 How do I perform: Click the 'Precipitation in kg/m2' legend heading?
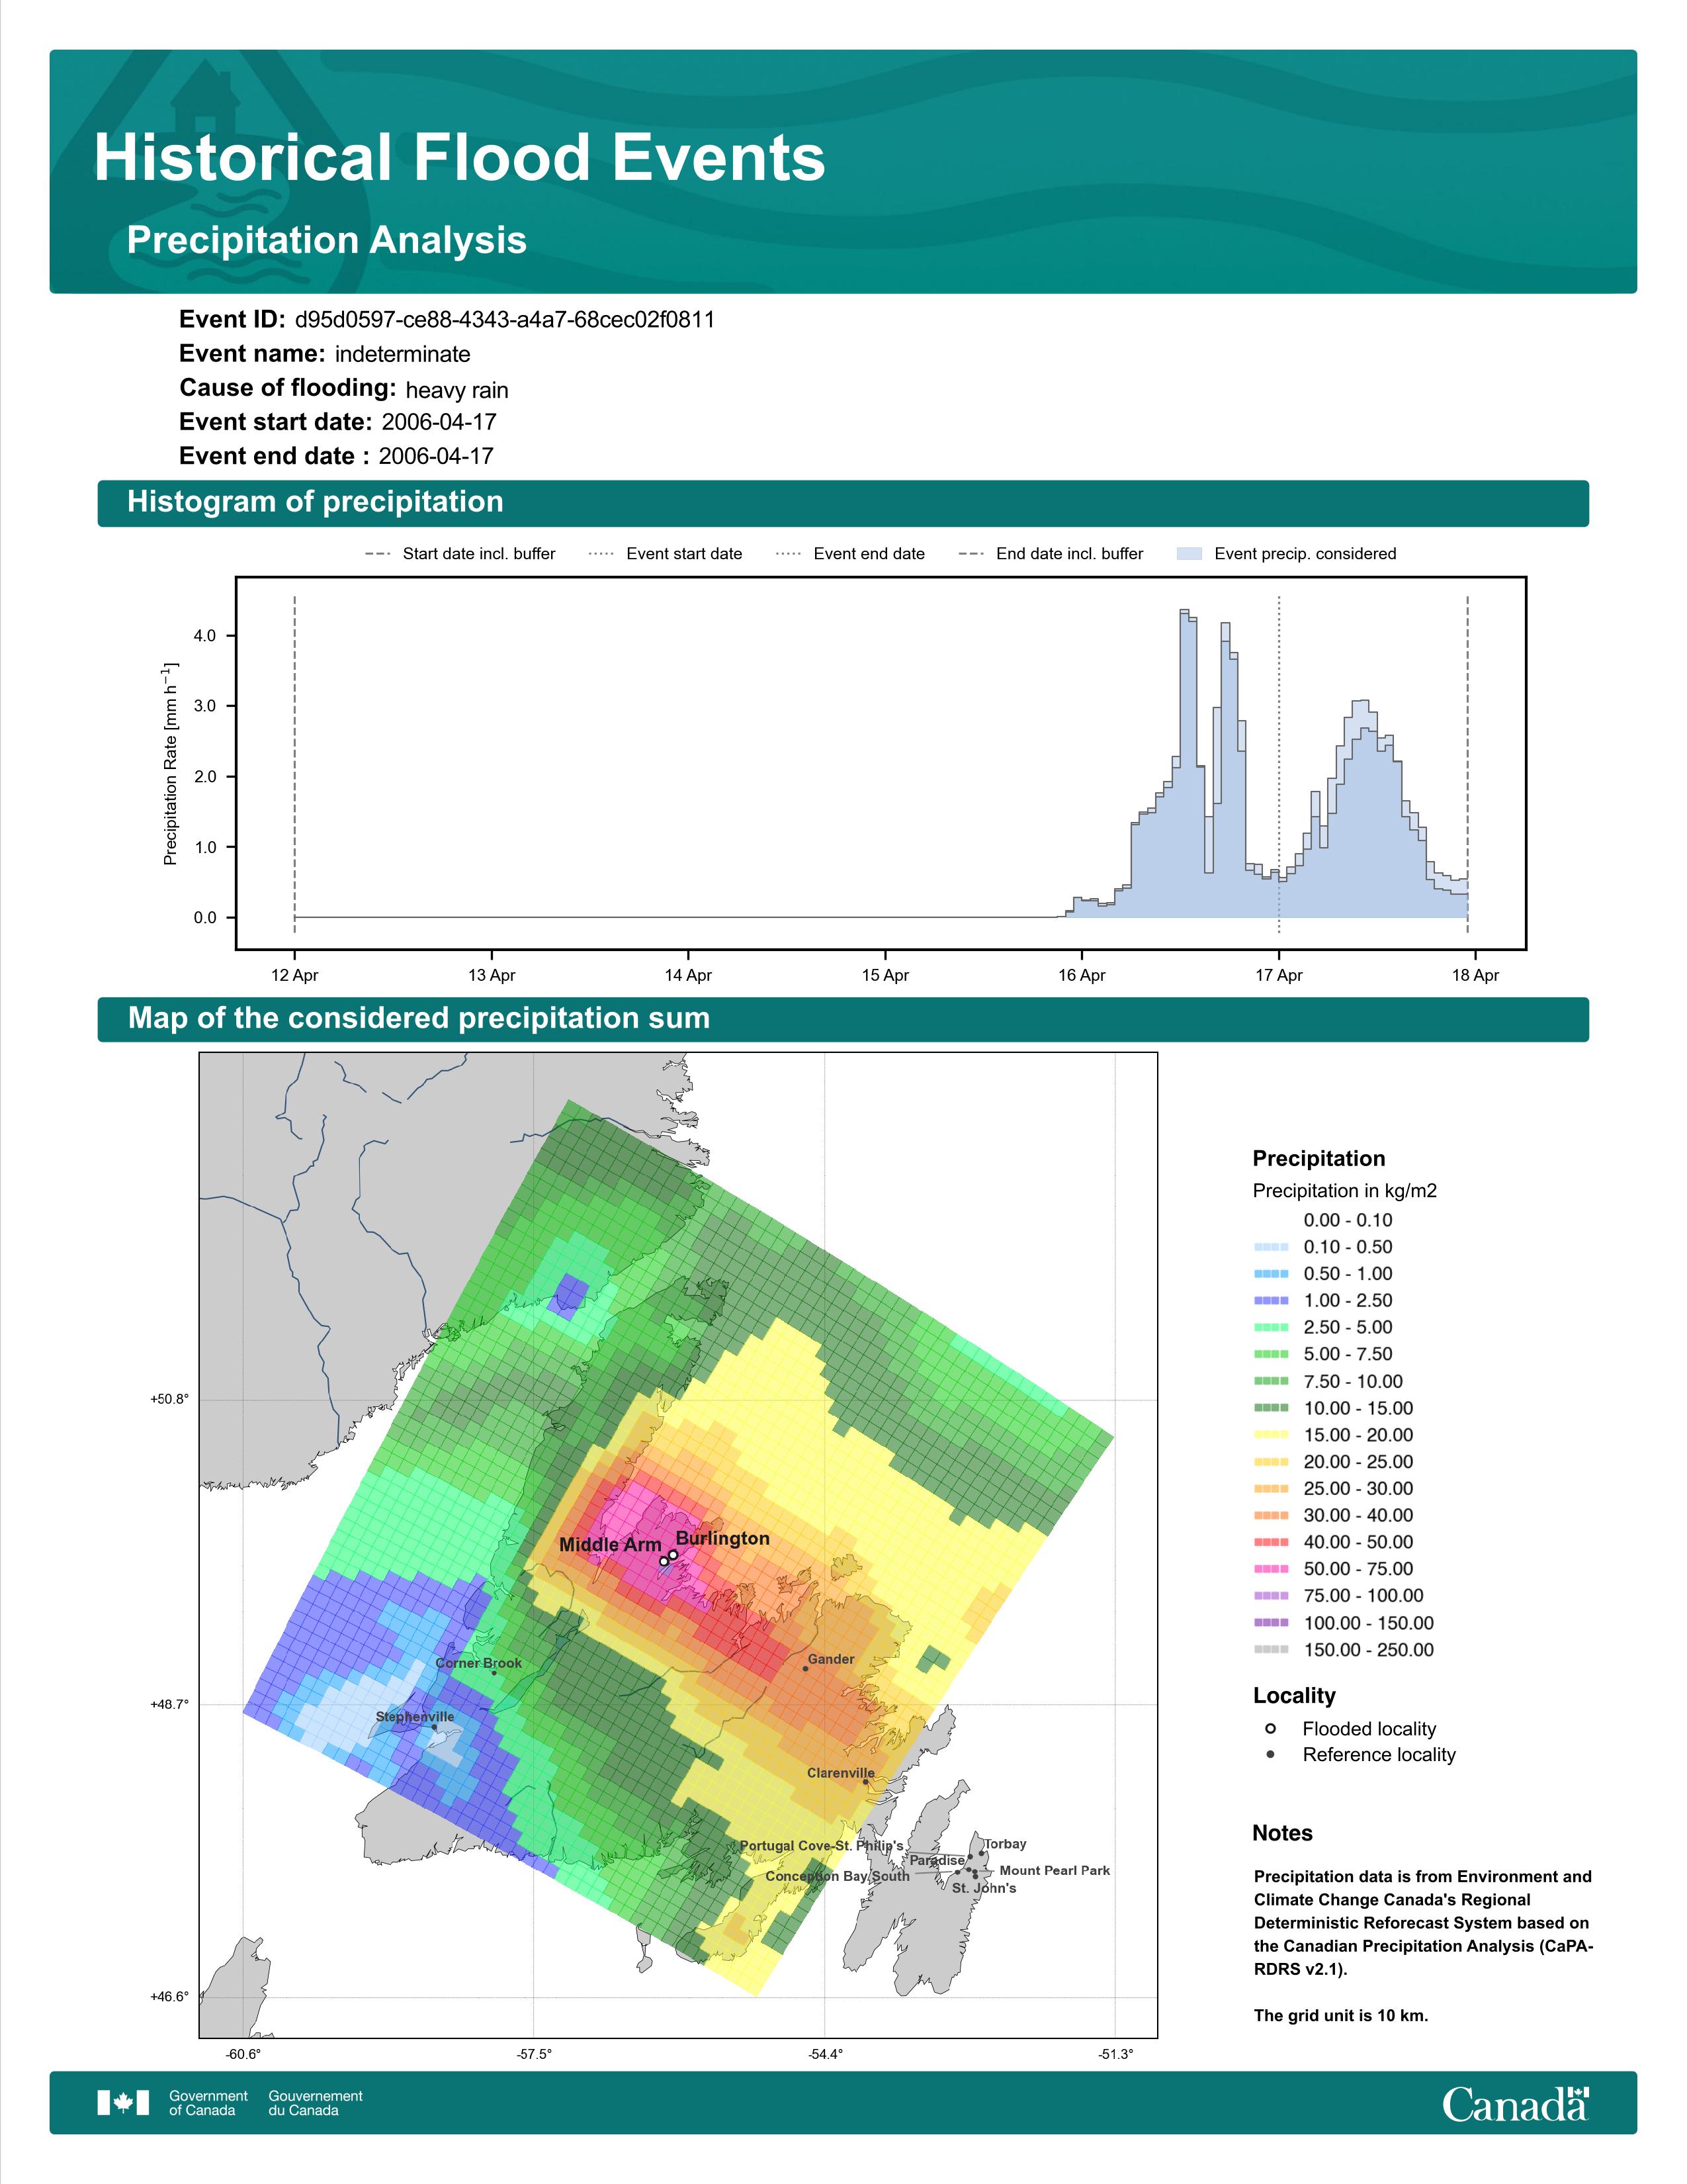pyautogui.click(x=1345, y=1191)
